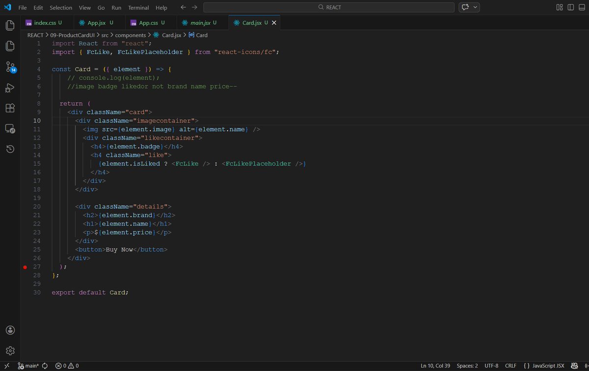Image resolution: width=589 pixels, height=371 pixels.
Task: Open the View menu
Action: tap(85, 7)
